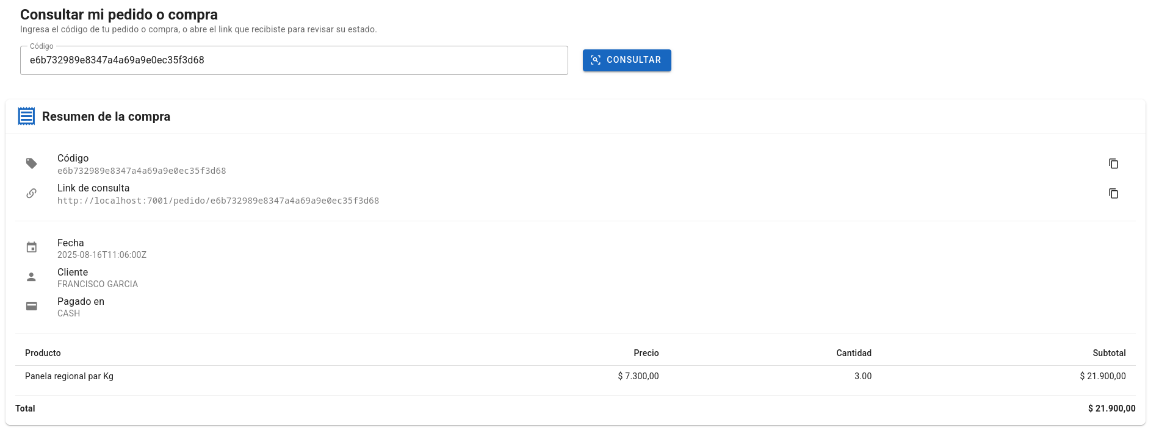Select the Panela regional par Kg row
The image size is (1159, 442).
576,376
